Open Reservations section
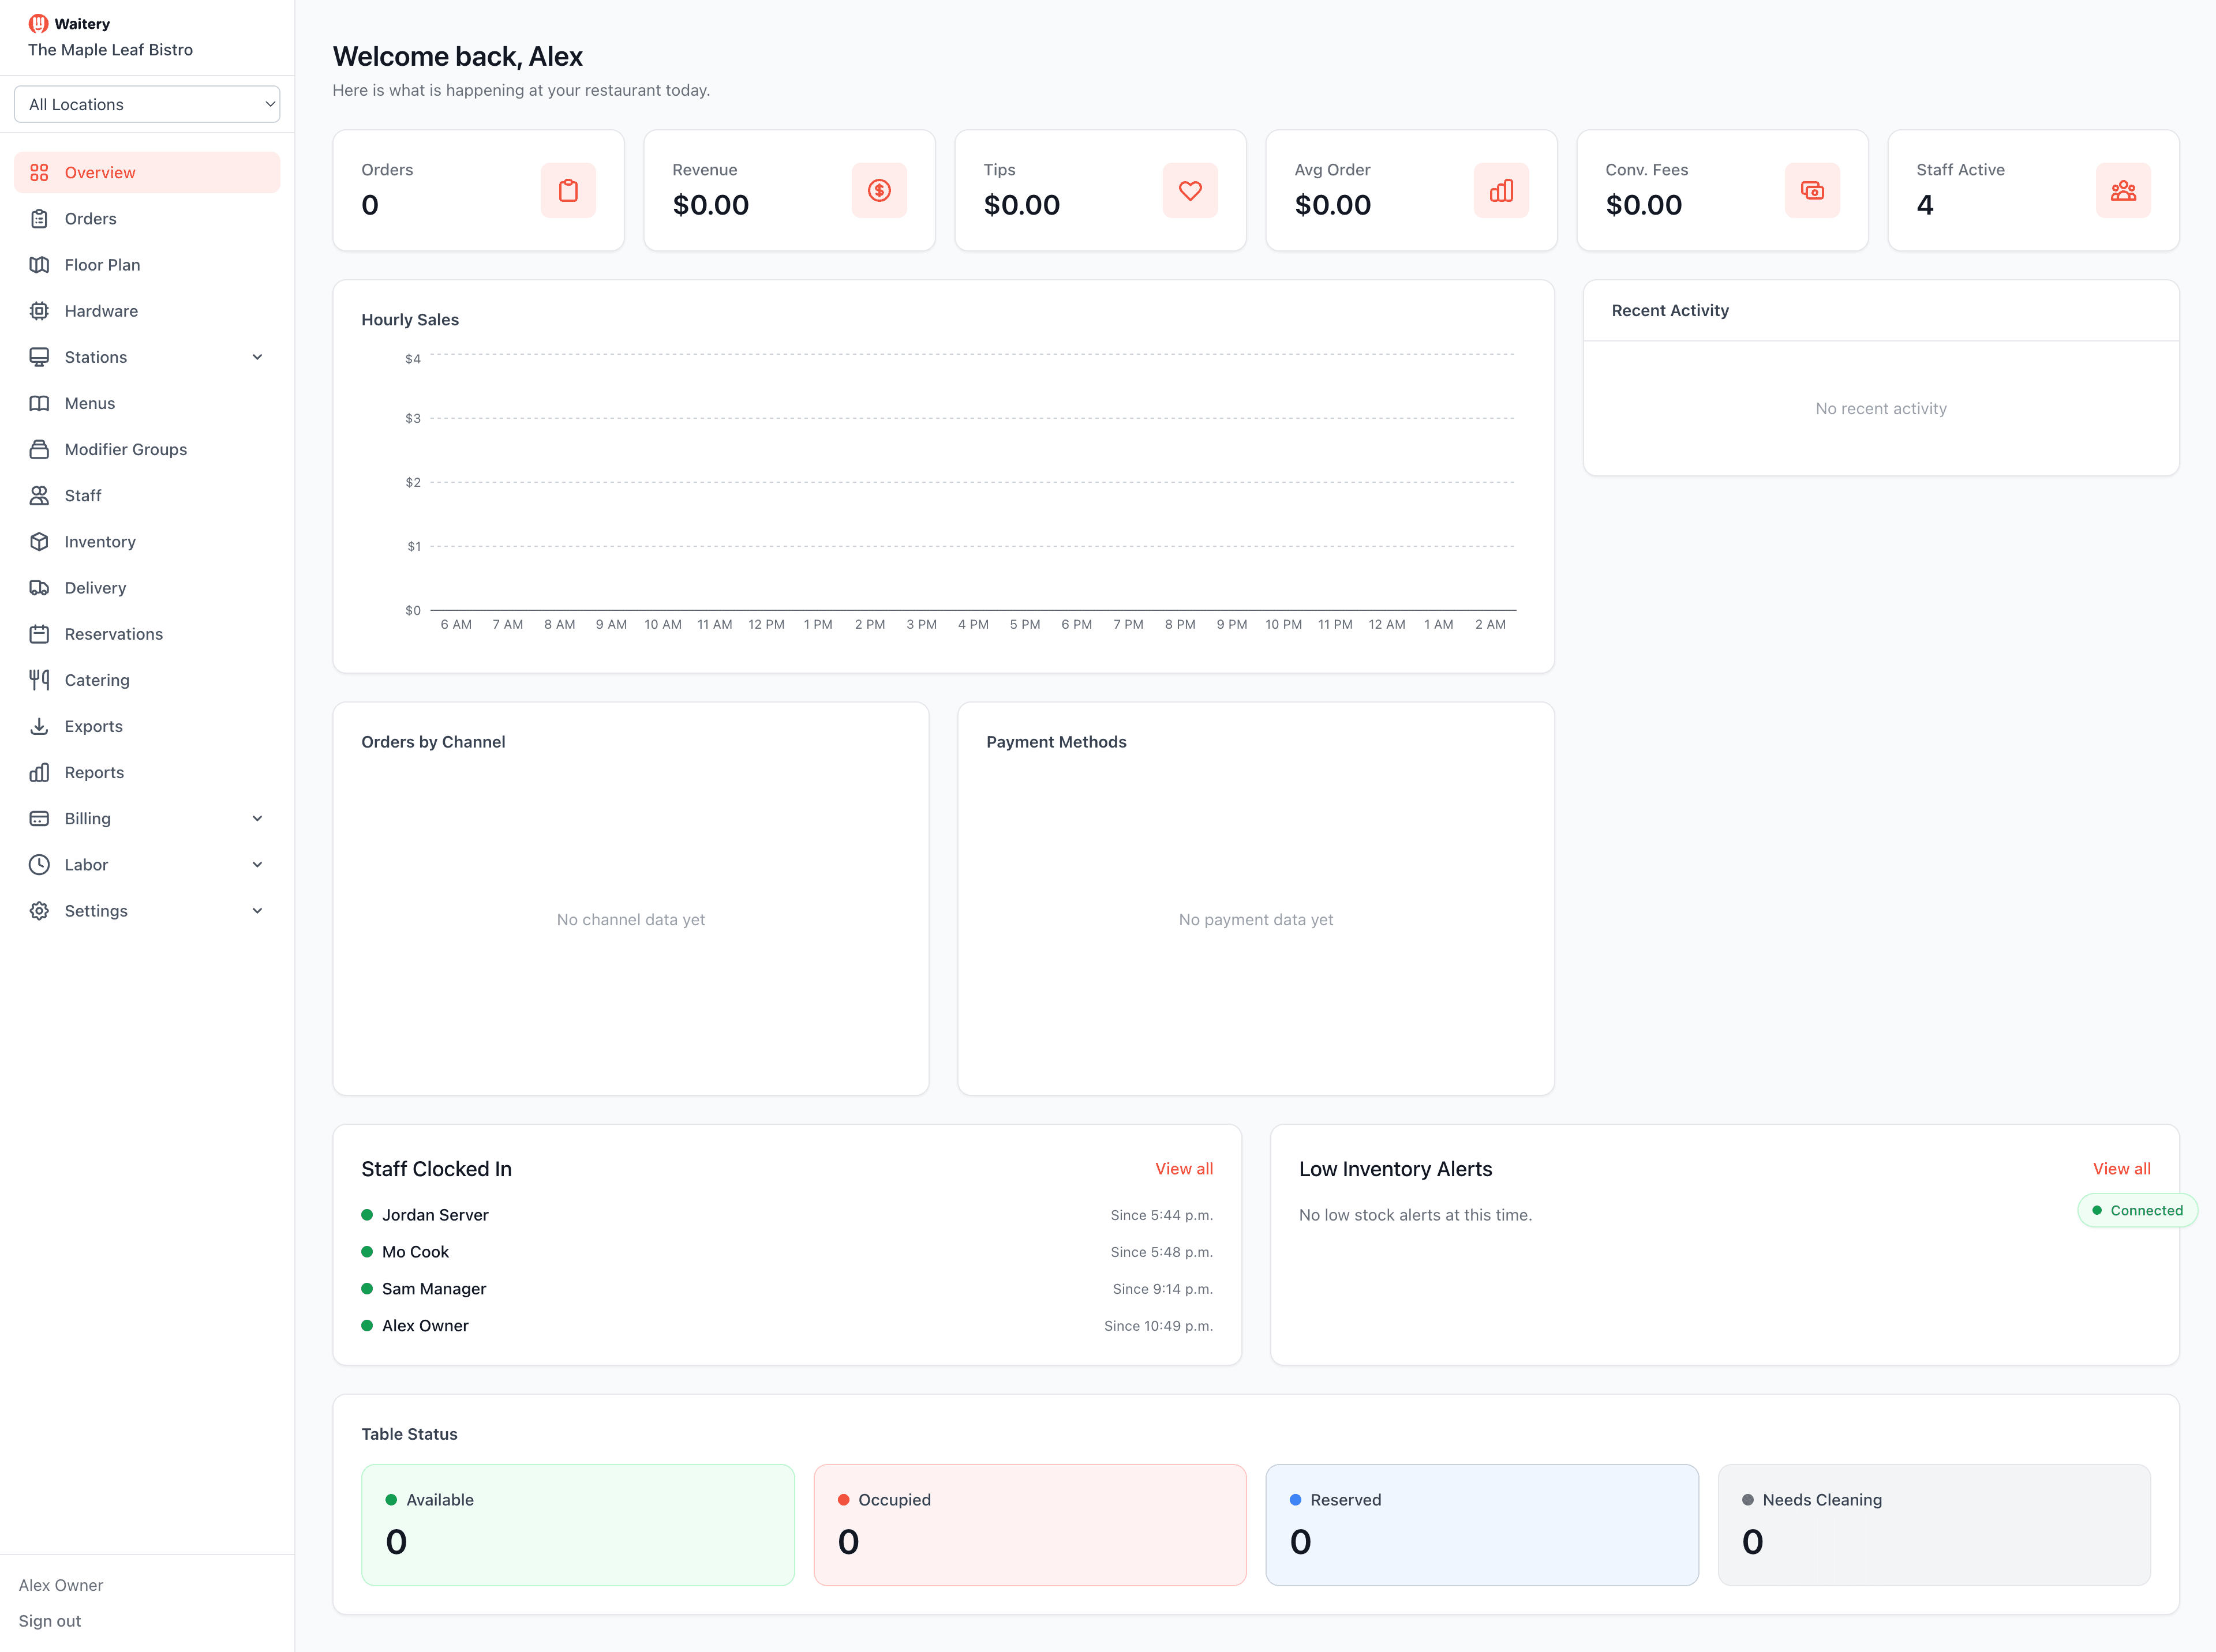2216x1652 pixels. [x=147, y=633]
